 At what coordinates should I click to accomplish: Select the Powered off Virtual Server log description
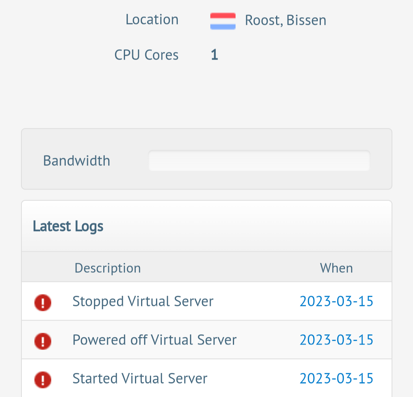(154, 340)
